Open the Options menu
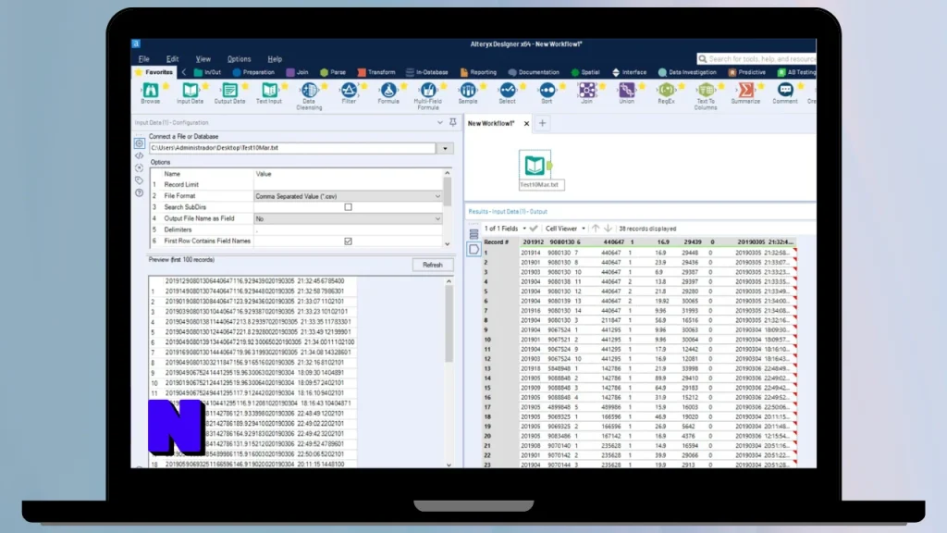Screen dimensions: 947x533 (239, 59)
